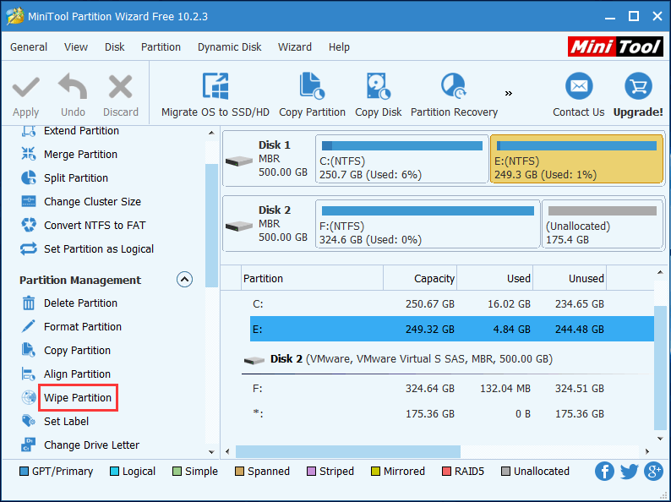Select Merge Partition operation
The height and width of the screenshot is (502, 671).
pyautogui.click(x=80, y=154)
